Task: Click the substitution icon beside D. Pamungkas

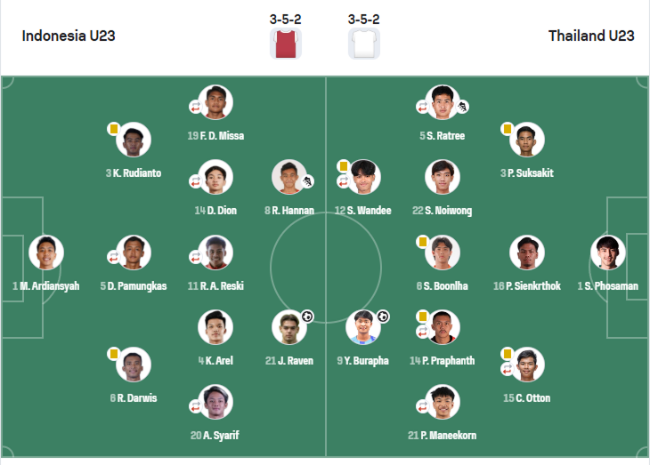Action: (114, 257)
